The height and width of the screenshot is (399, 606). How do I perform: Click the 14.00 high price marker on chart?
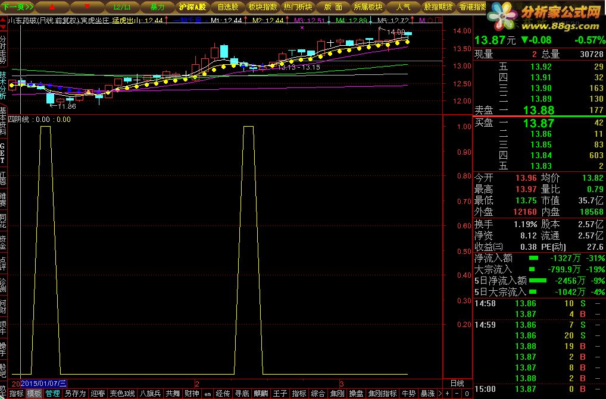pyautogui.click(x=396, y=32)
